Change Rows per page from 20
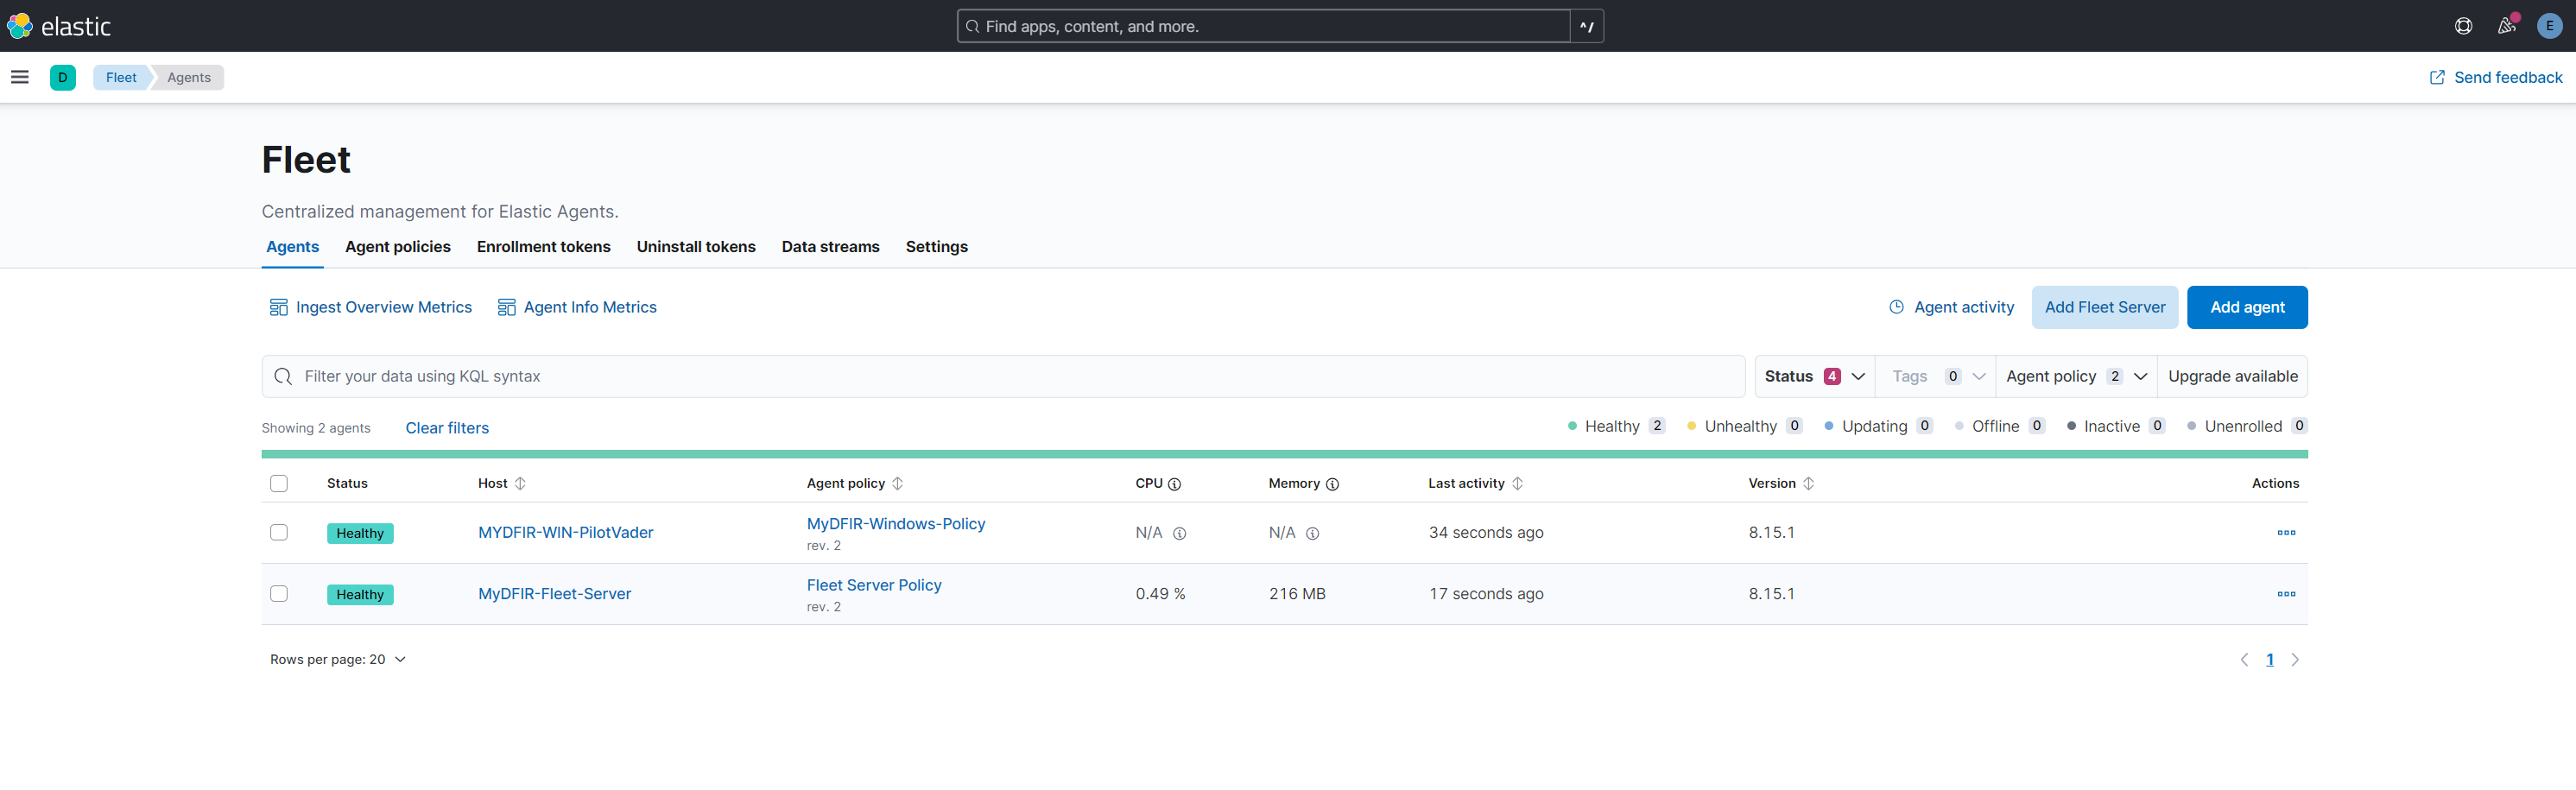This screenshot has width=2576, height=790. [x=338, y=659]
